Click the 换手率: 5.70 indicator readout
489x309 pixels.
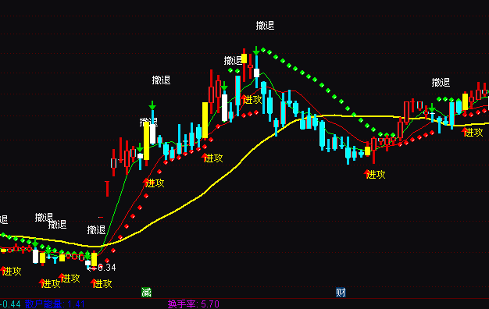(194, 304)
